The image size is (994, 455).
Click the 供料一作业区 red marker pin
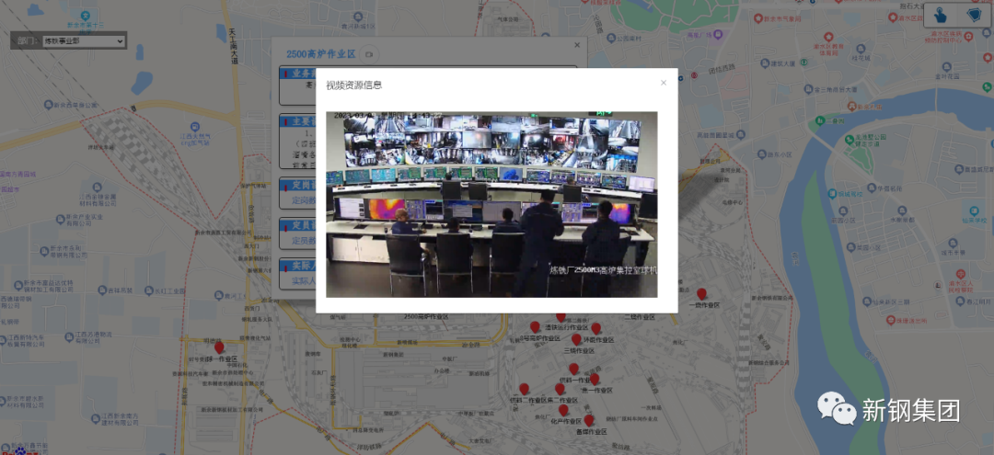[573, 369]
